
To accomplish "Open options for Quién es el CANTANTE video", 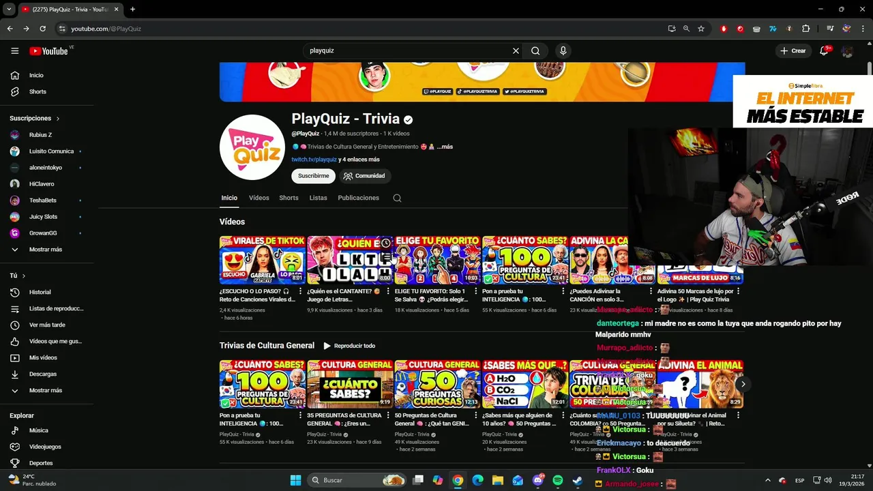I will click(x=388, y=291).
